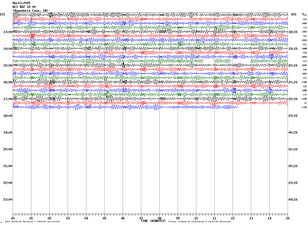Screen dimensions: 308x225
Task: Click the UTC timezone header
Action: [x=294, y=14]
